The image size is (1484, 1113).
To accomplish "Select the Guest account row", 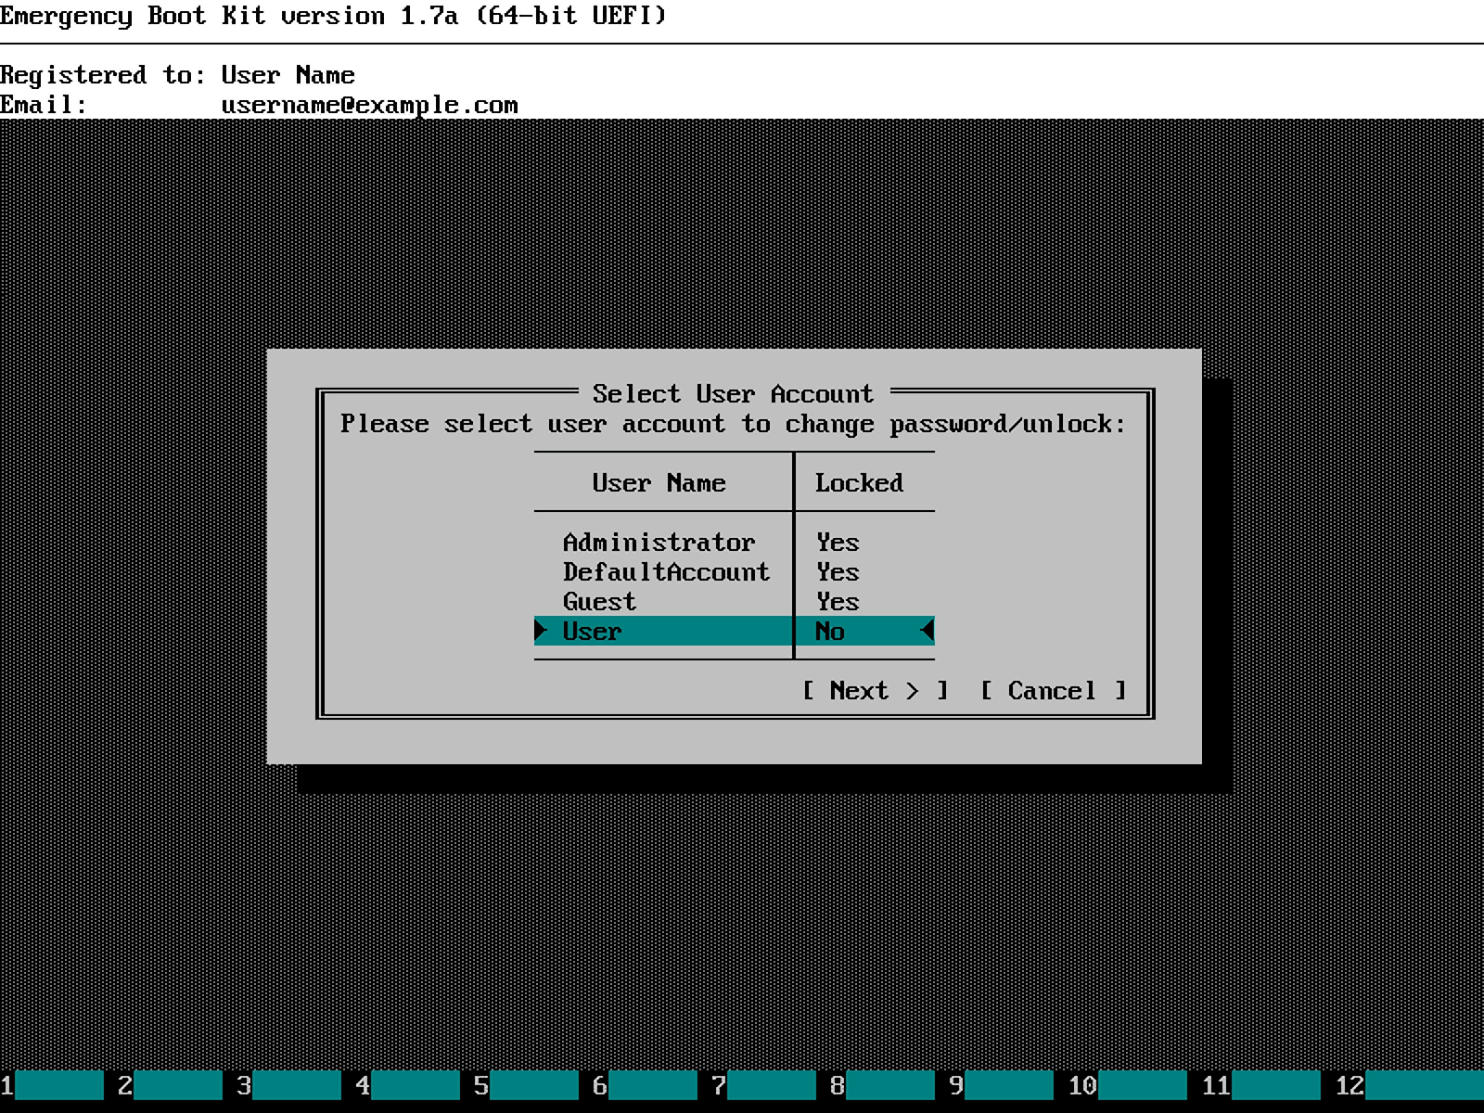I will tap(599, 602).
